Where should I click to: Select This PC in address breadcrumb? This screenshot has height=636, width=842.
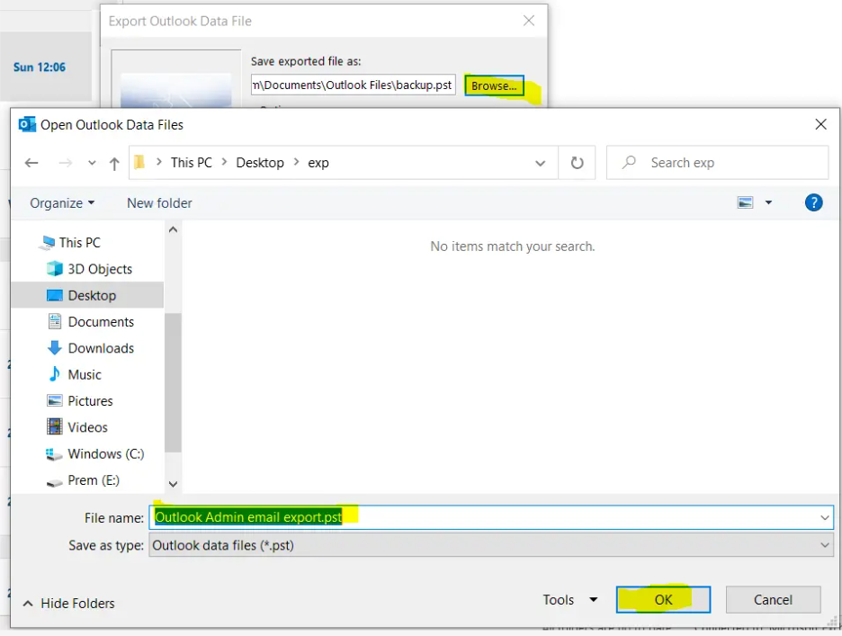pyautogui.click(x=192, y=163)
